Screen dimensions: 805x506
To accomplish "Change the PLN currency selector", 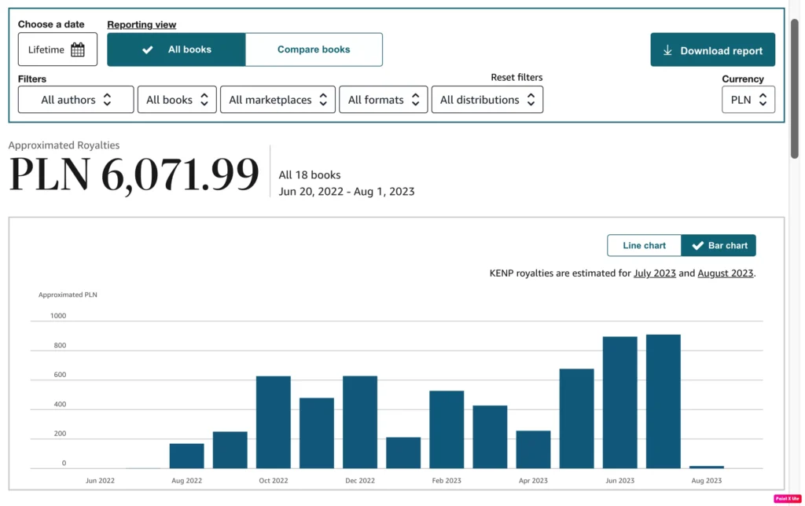I will click(x=748, y=100).
